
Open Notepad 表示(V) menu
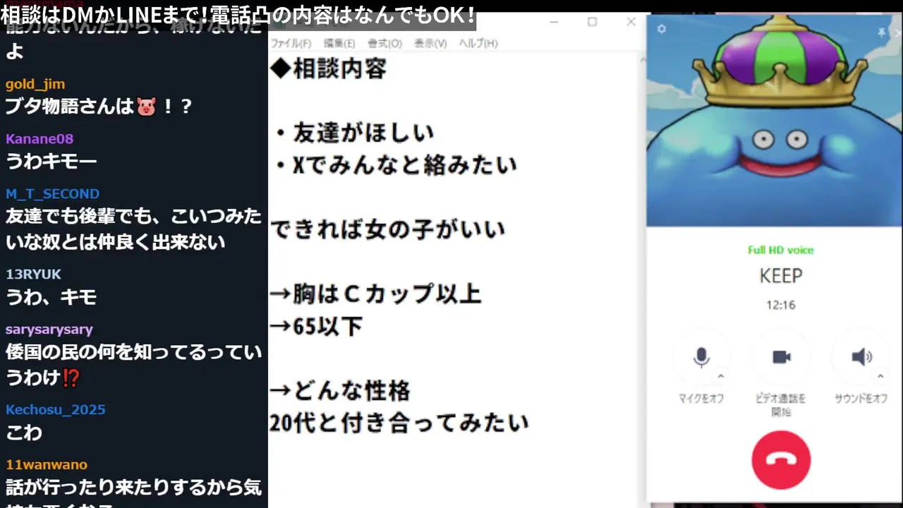click(430, 43)
